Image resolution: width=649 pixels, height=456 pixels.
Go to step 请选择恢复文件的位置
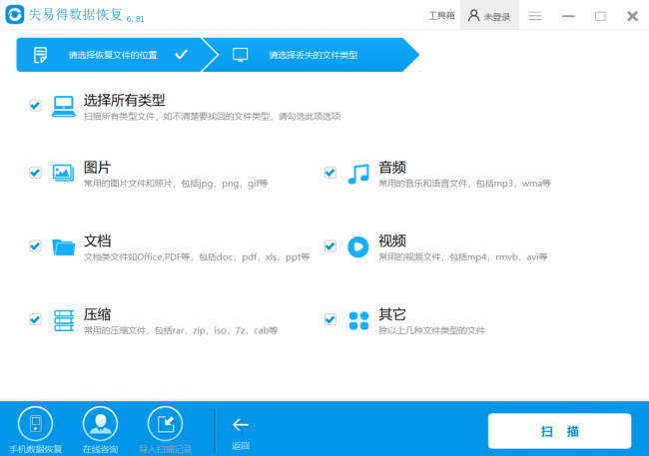113,55
